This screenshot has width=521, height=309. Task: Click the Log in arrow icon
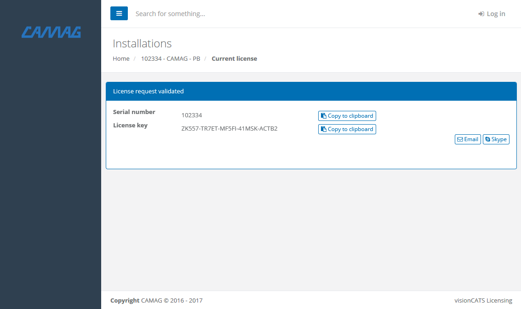(x=481, y=13)
